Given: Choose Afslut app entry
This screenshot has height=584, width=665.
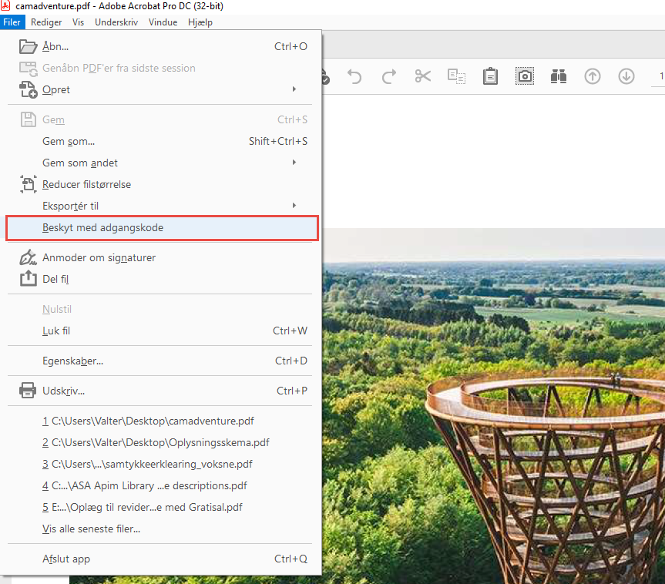Looking at the screenshot, I should tap(160, 559).
